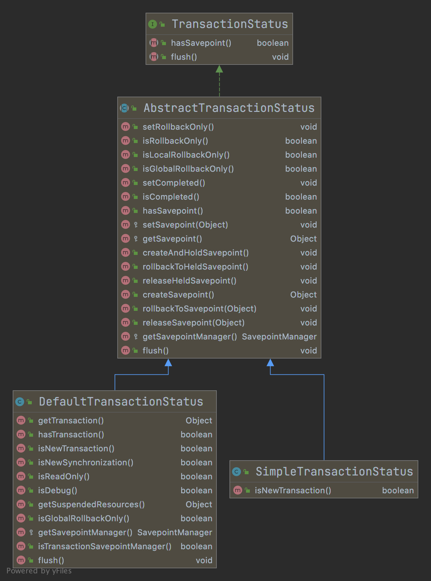Click the void return type of TransactionStatus flush()
431x581 pixels.
(x=280, y=57)
